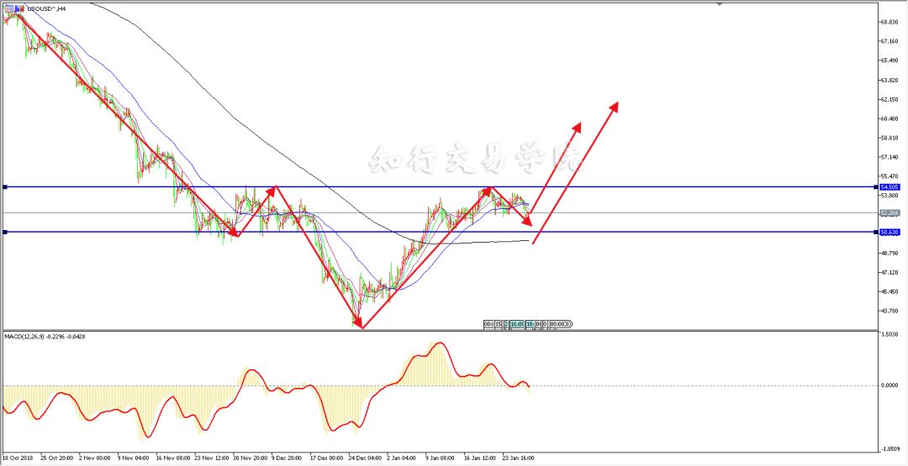Select the 54.505 price level label
Image resolution: width=908 pixels, height=466 pixels.
point(889,186)
